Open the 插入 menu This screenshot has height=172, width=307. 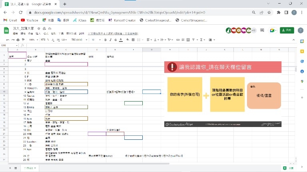click(x=38, y=34)
